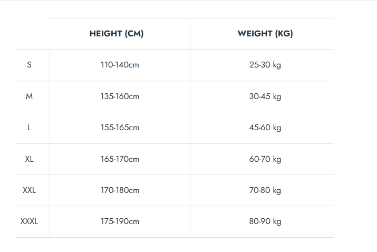The height and width of the screenshot is (252, 377).
Task: Select the XXXL size row label
Action: (29, 221)
